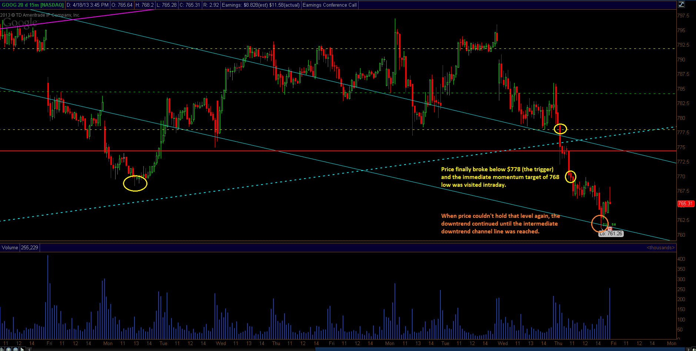Click the green $11.58 earnings marker
Image resolution: width=696 pixels, height=351 pixels.
pos(609,225)
